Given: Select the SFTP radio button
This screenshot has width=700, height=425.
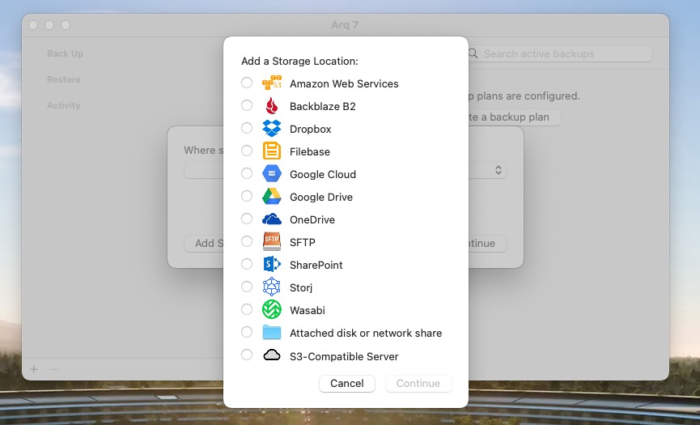Looking at the screenshot, I should click(247, 241).
